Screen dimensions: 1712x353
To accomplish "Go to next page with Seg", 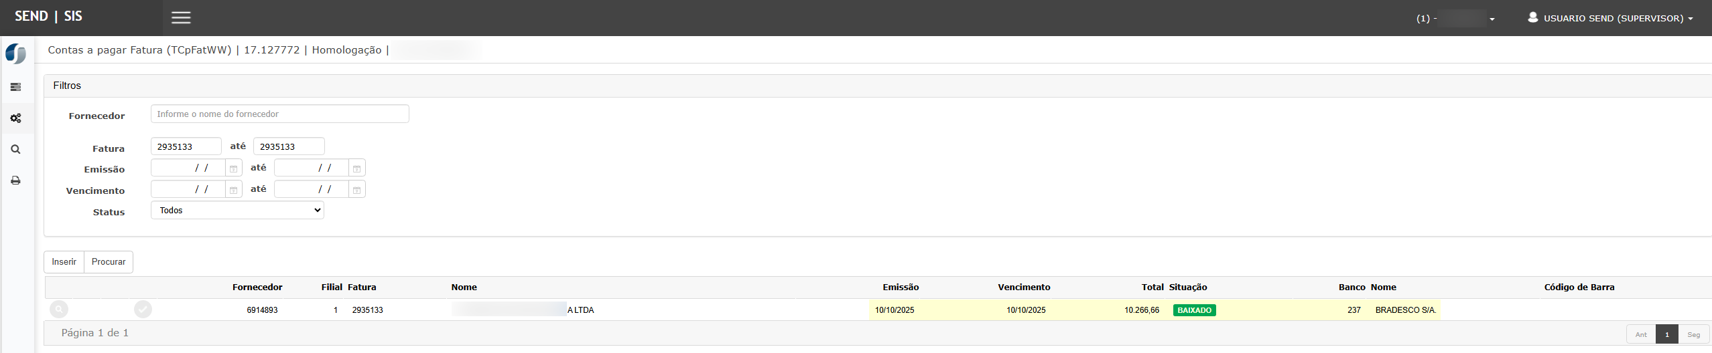I will (x=1693, y=334).
